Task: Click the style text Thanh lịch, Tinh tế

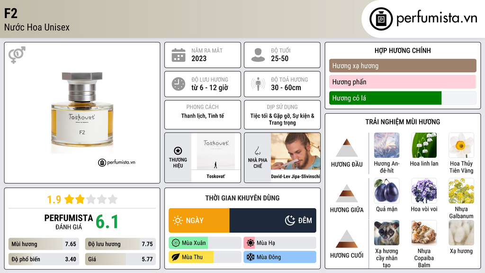Action: click(x=203, y=116)
